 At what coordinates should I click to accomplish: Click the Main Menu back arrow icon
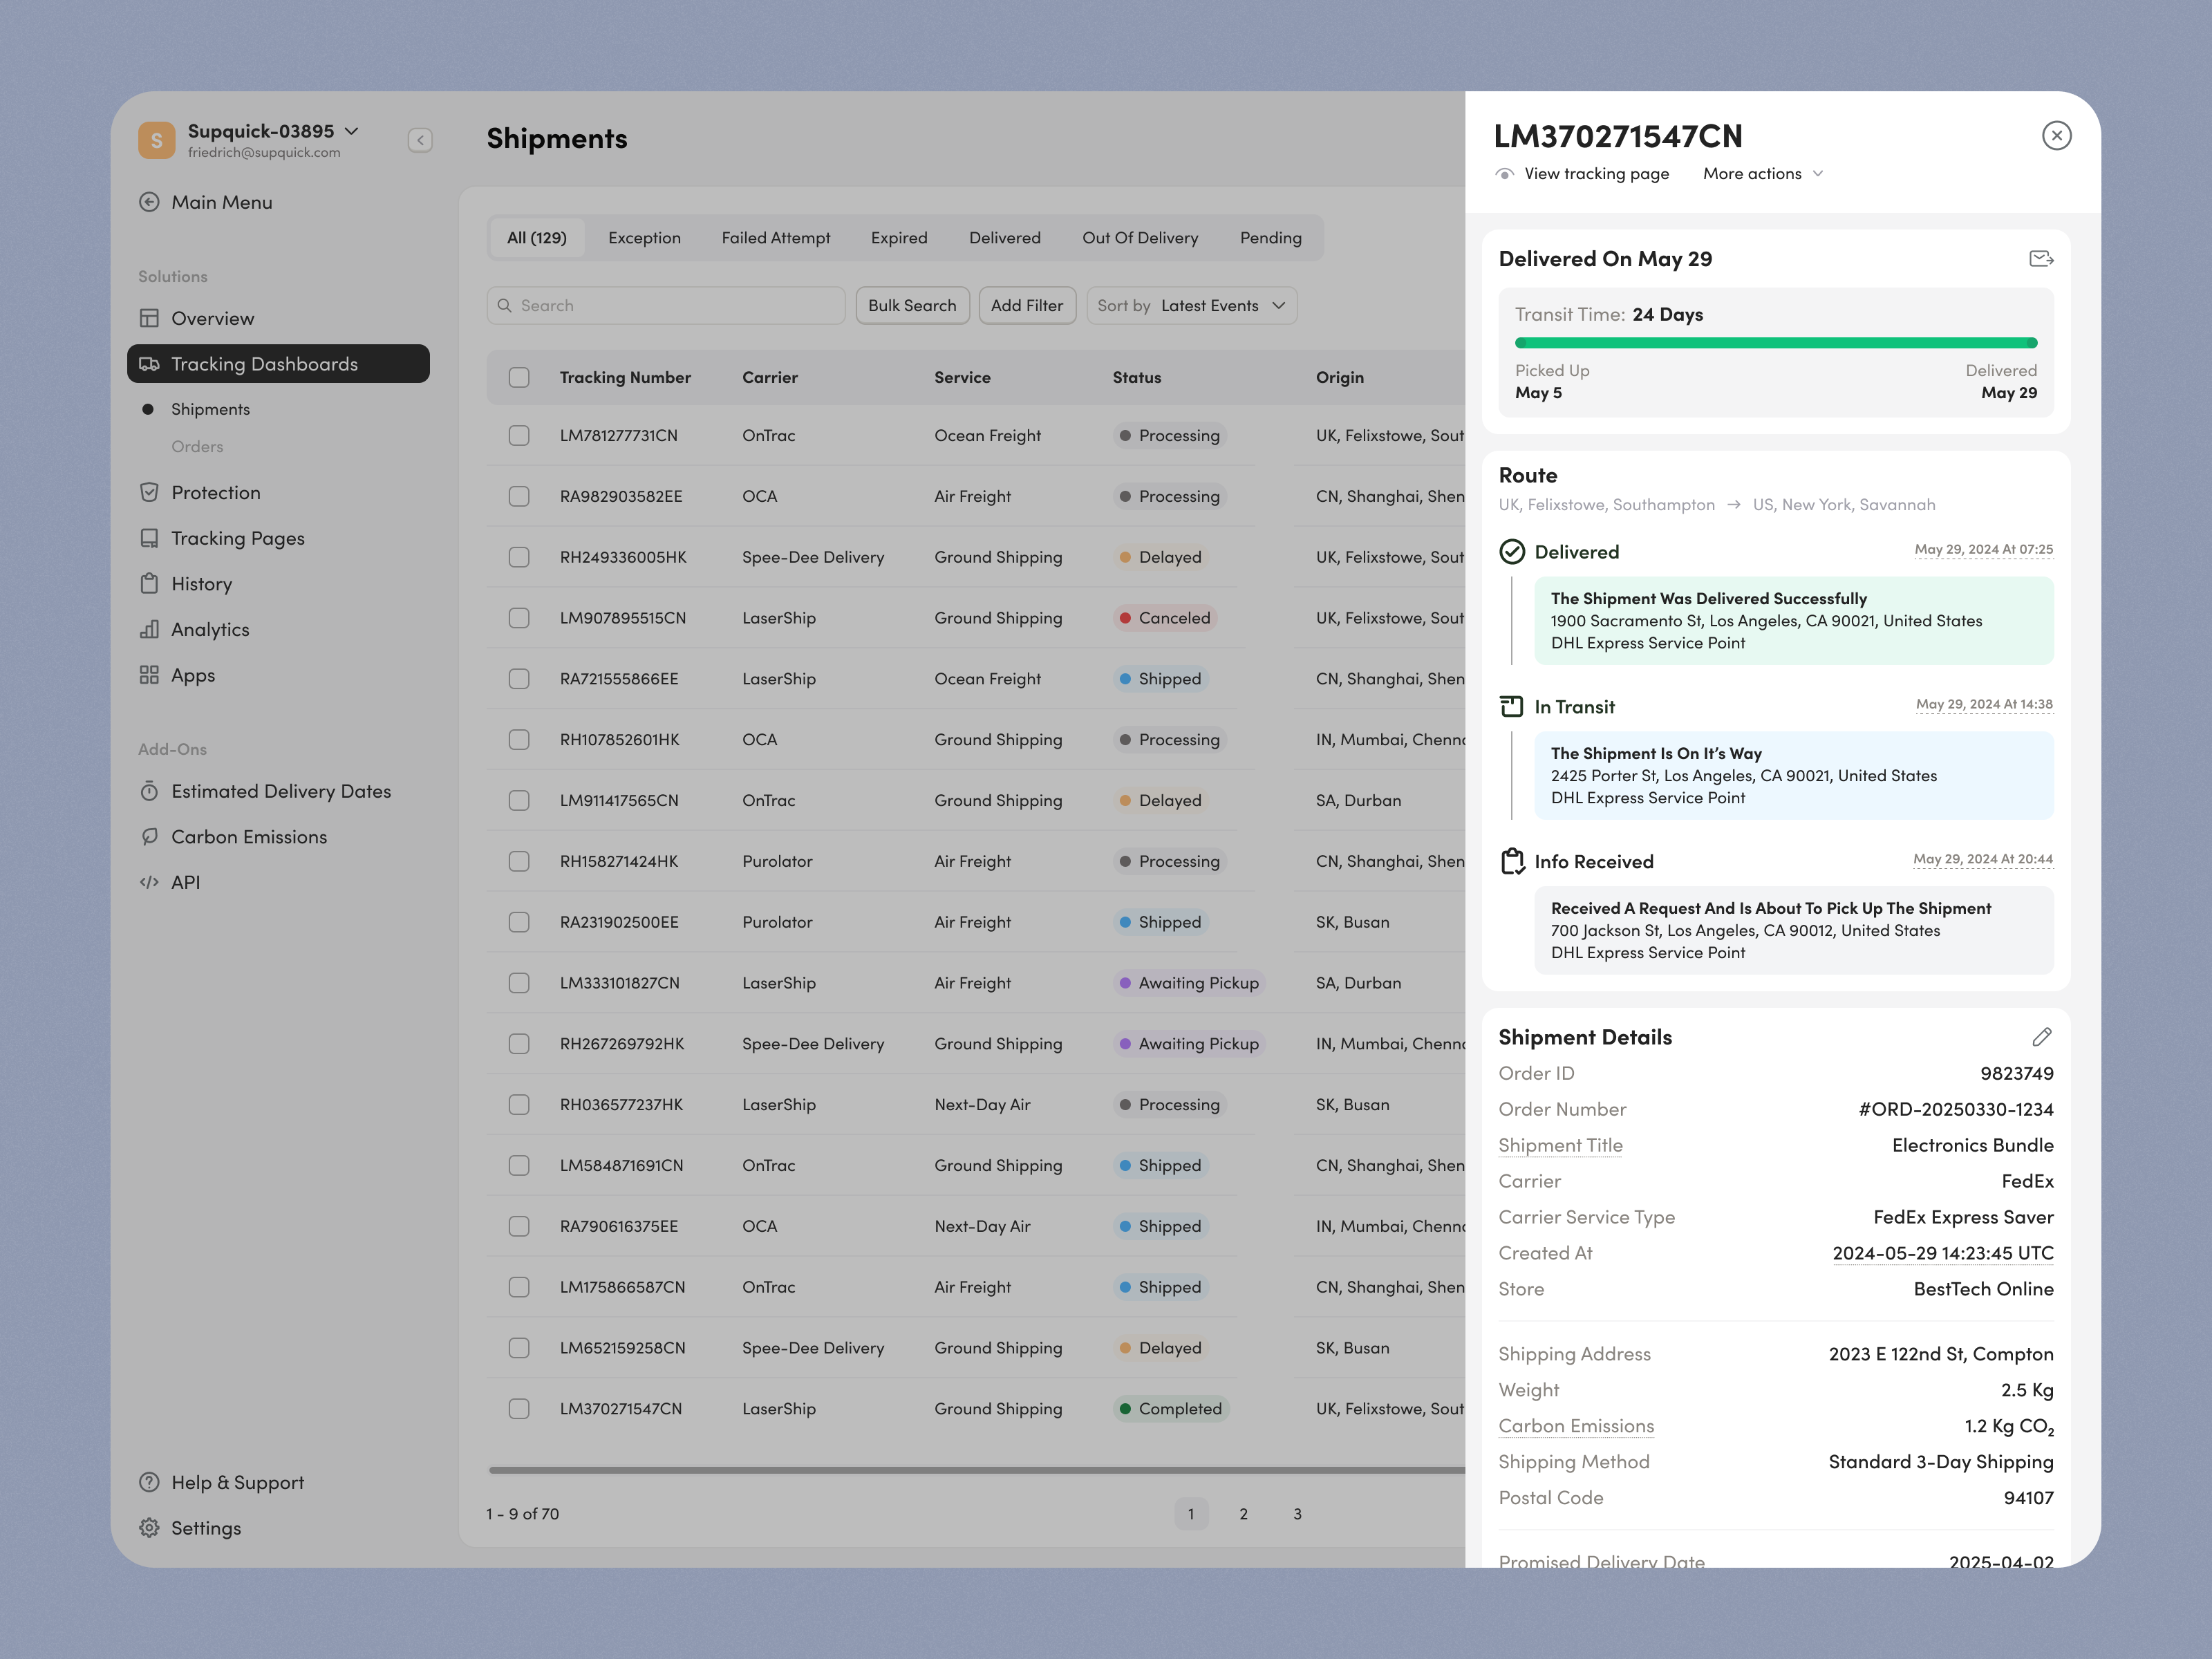coord(149,202)
